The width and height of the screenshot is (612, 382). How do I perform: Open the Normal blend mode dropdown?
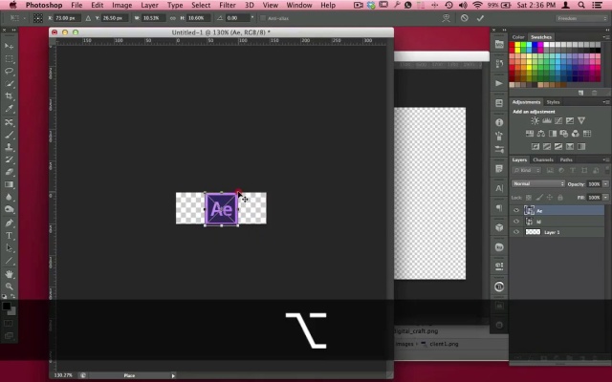538,184
